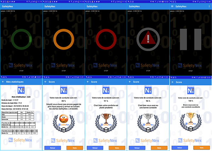Click Retour on the 96 % score screen
The width and height of the screenshot is (212, 151).
tap(137, 148)
